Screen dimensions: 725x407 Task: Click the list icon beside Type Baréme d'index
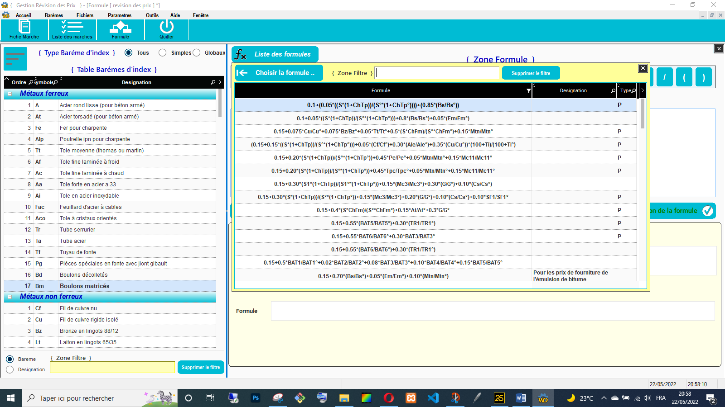(x=15, y=59)
